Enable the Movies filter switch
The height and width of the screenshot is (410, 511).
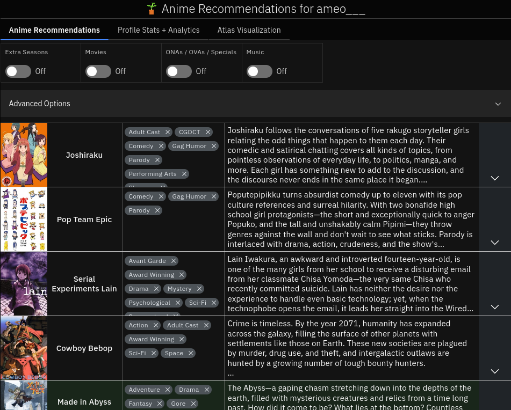(x=98, y=71)
